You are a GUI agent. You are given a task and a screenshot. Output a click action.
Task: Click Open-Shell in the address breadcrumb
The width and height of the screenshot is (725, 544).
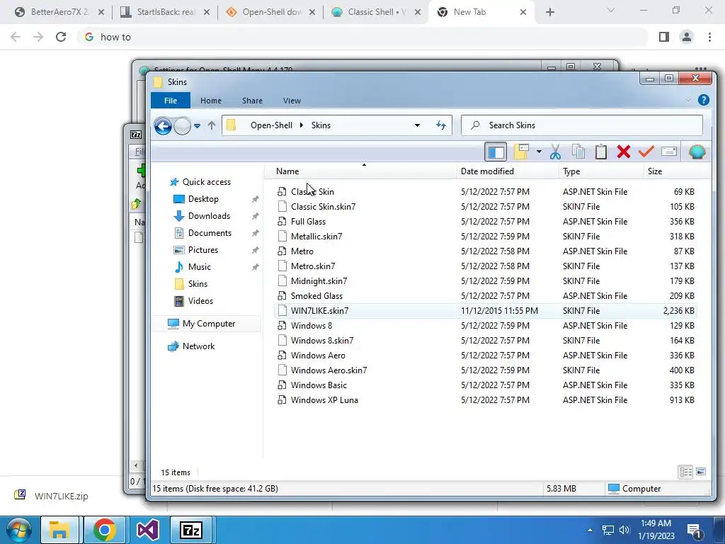coord(271,125)
